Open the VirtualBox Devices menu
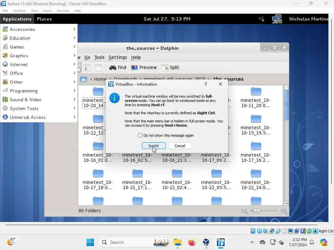This screenshot has height=250, width=334. tap(63, 11)
